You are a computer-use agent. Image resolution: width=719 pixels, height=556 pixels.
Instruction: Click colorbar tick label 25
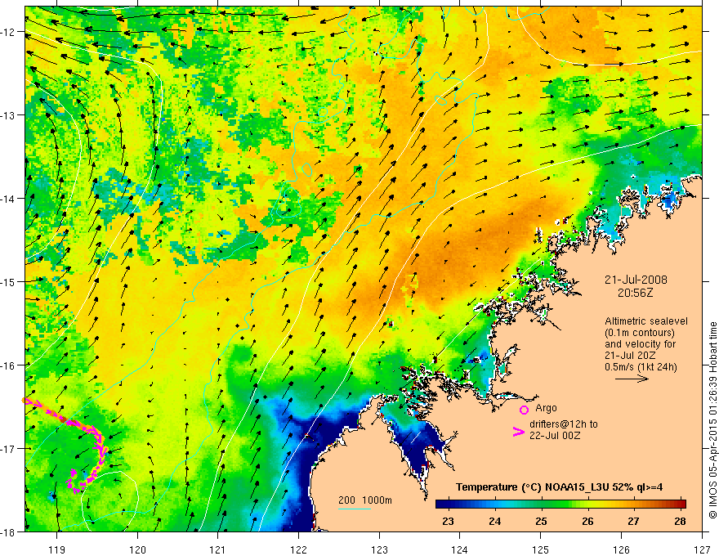coord(541,521)
